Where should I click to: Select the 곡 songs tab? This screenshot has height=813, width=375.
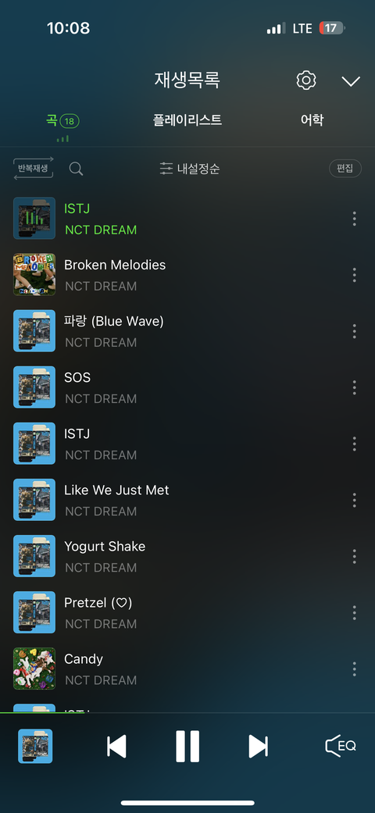(x=62, y=121)
